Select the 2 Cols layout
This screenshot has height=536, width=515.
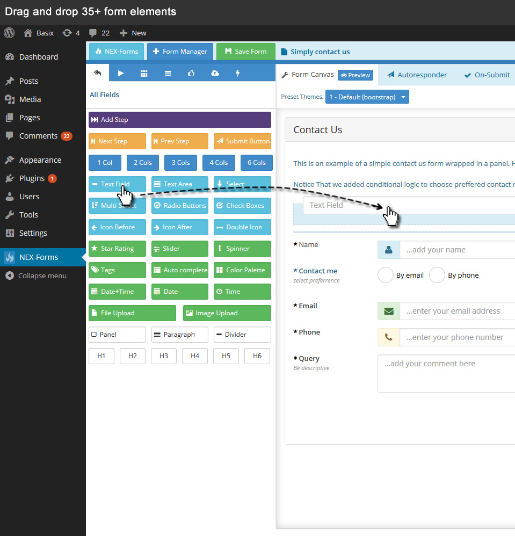[143, 163]
